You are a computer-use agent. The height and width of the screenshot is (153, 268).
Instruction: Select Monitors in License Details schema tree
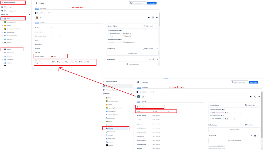(111, 146)
